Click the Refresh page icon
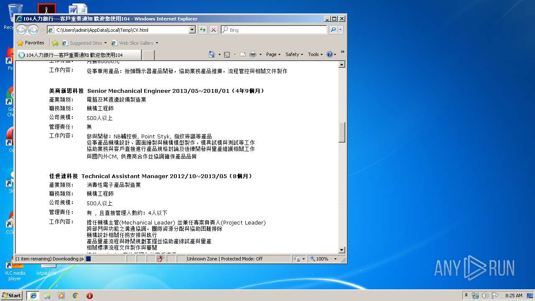535x301 pixels. pos(203,30)
